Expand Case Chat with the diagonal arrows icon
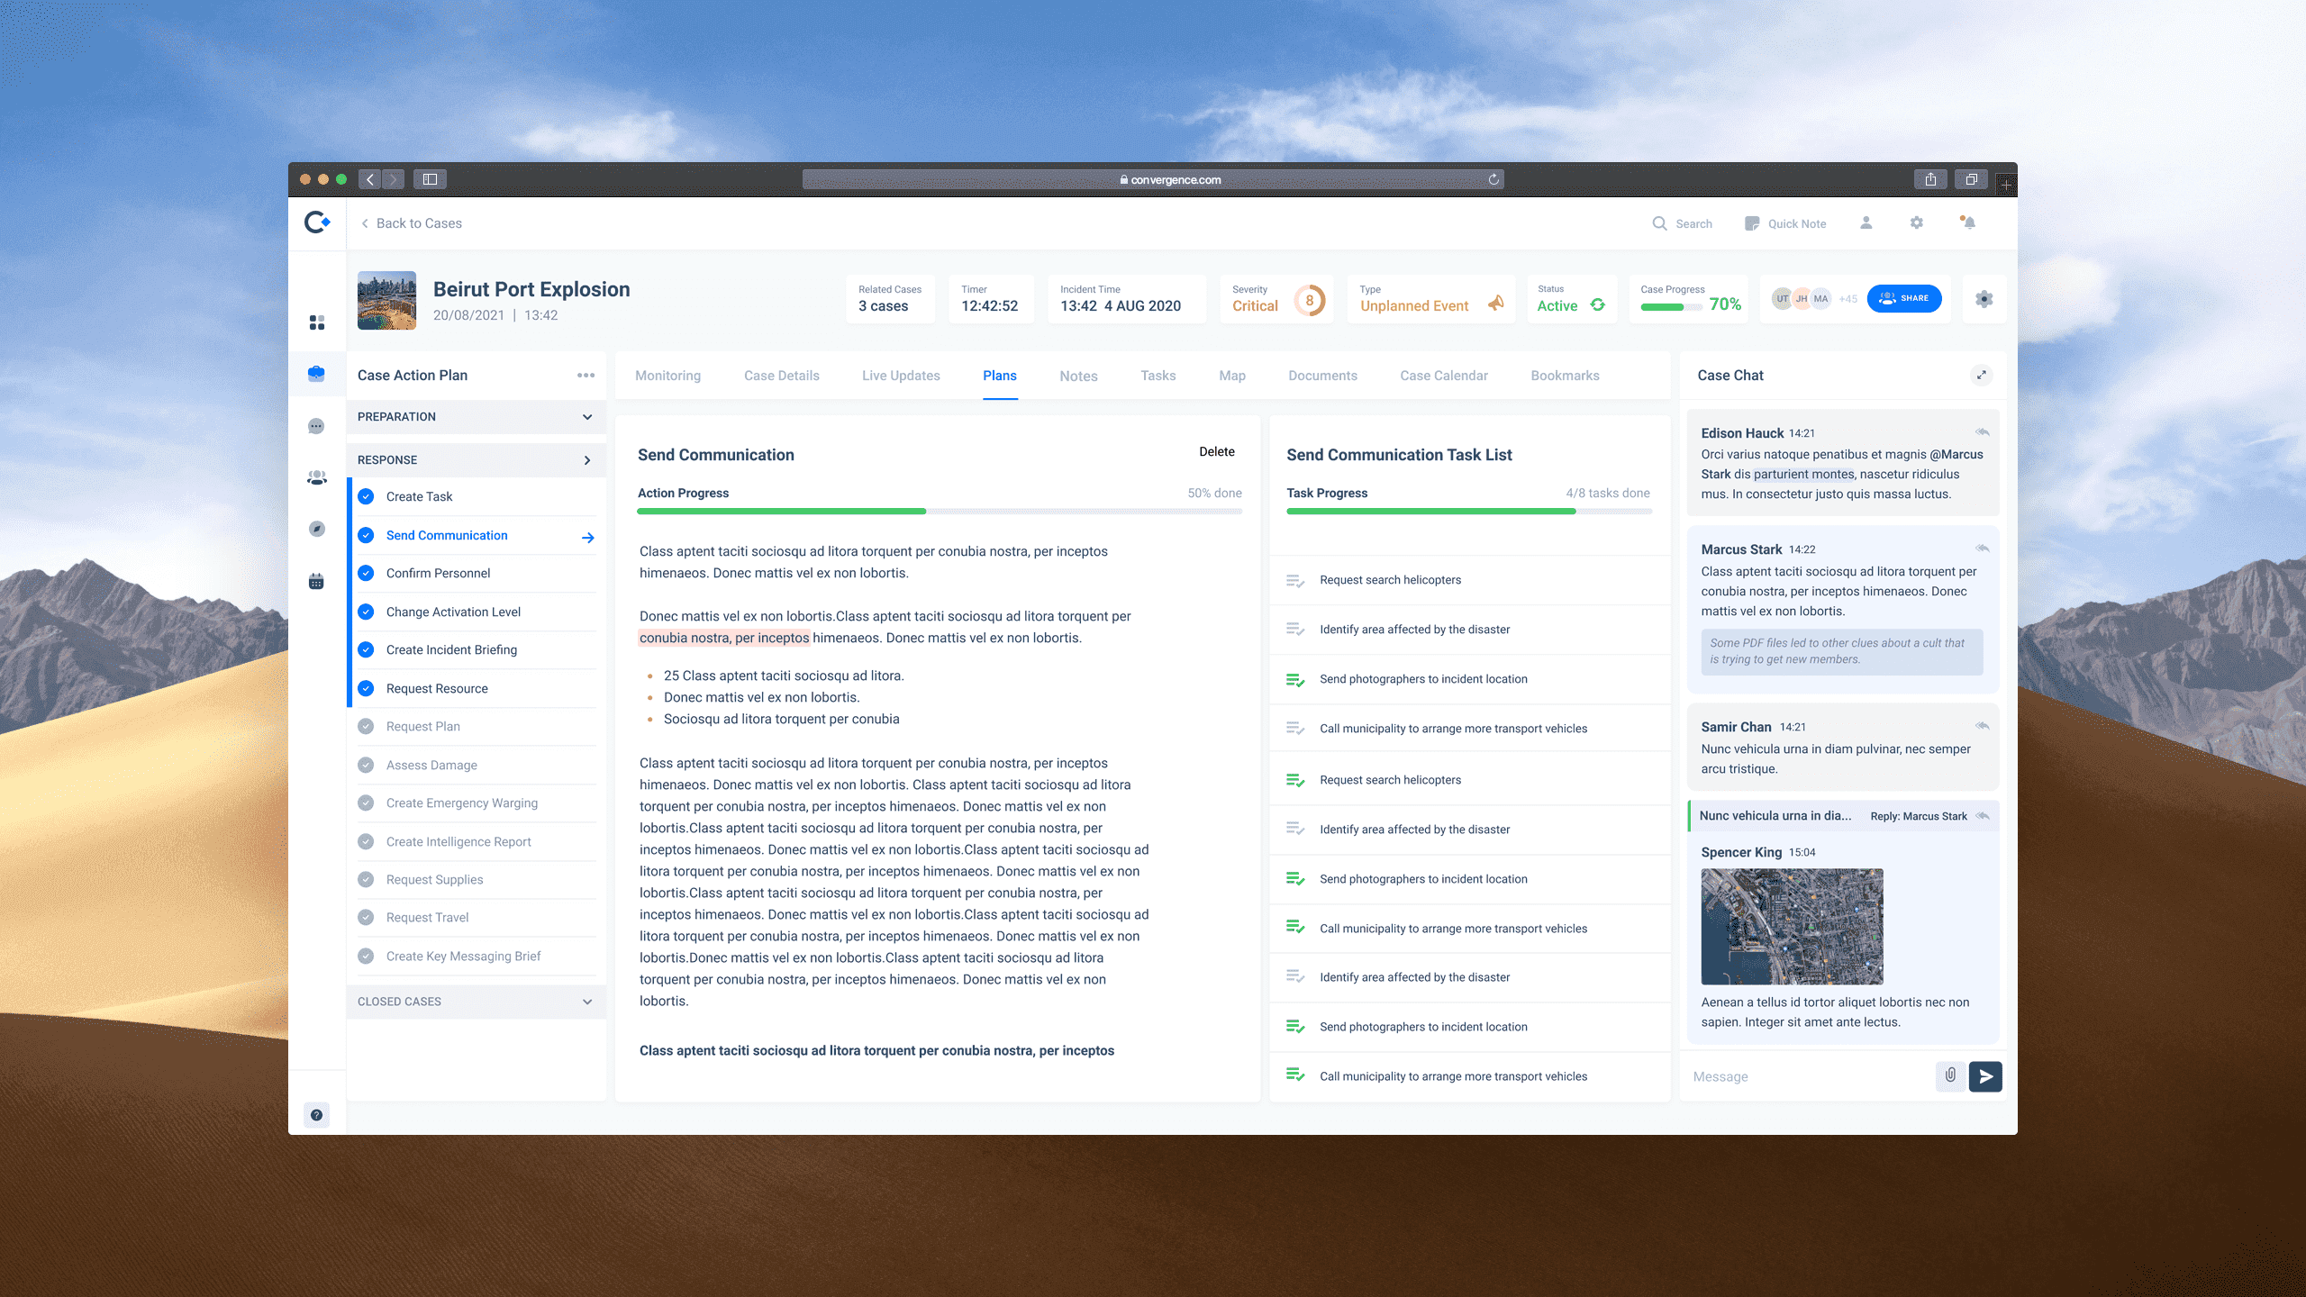Screen dimensions: 2306x1297 tap(1982, 375)
